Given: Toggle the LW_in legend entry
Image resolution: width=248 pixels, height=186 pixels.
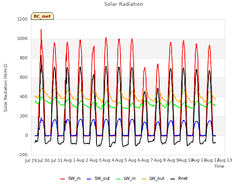Looking at the screenshot, I should [x=126, y=178].
